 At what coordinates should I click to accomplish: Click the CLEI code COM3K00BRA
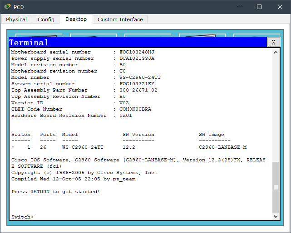click(x=135, y=109)
